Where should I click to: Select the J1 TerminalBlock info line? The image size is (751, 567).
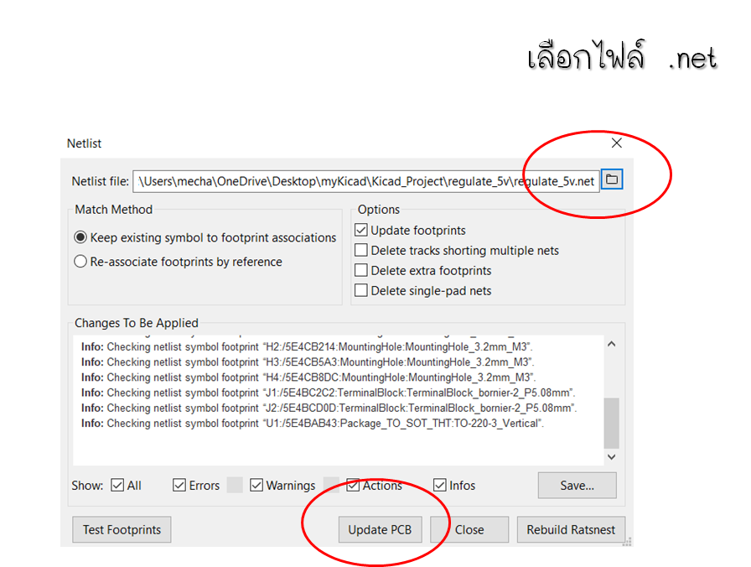coord(328,393)
